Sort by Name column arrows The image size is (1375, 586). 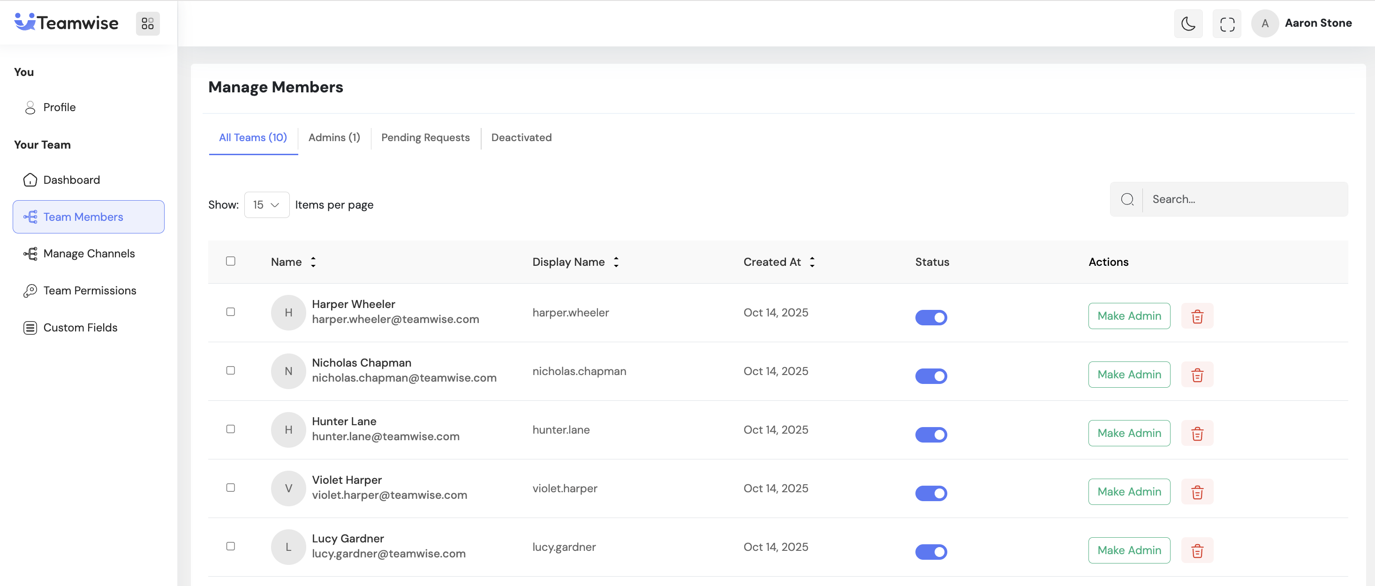pos(313,262)
